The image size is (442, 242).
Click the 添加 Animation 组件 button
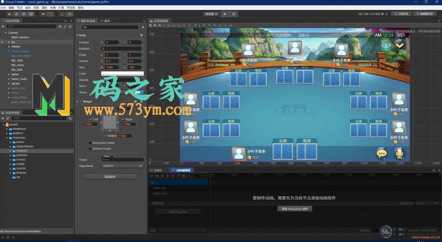[294, 209]
